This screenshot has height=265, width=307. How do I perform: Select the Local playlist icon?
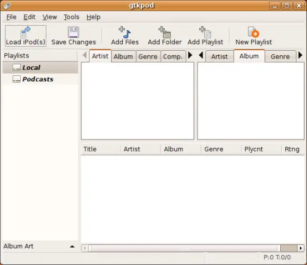pyautogui.click(x=16, y=68)
